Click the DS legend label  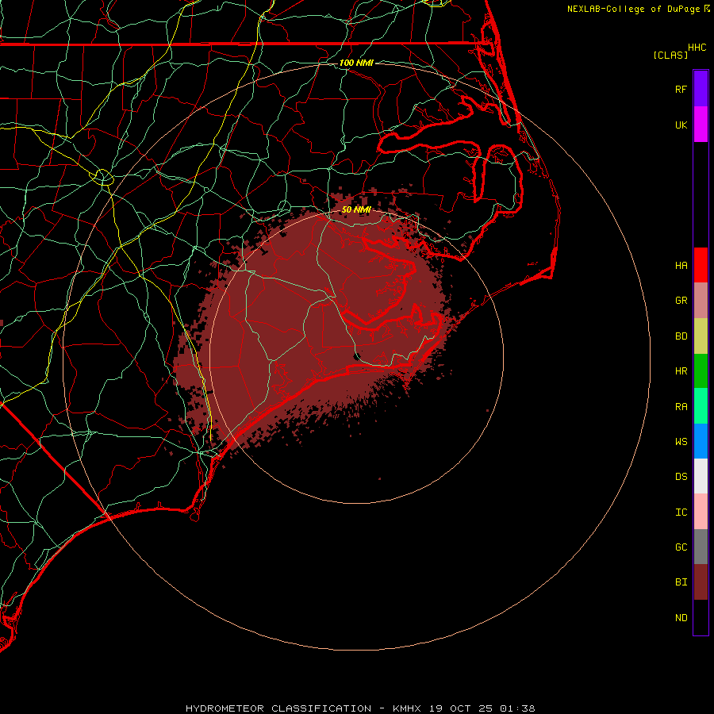coord(681,476)
